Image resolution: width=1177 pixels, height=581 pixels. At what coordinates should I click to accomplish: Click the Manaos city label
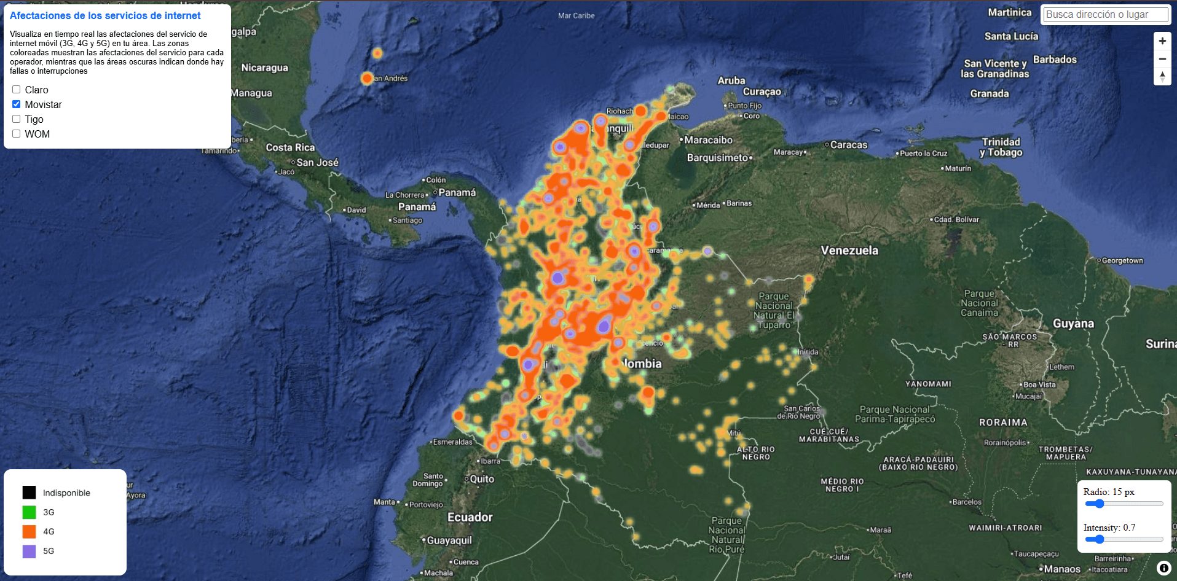tap(1062, 569)
